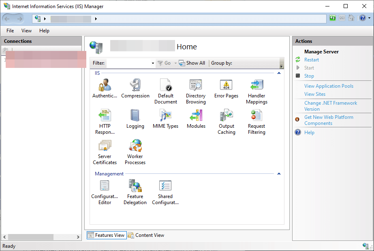The width and height of the screenshot is (374, 251).
Task: Click Restart in Manage Server actions
Action: (x=312, y=60)
